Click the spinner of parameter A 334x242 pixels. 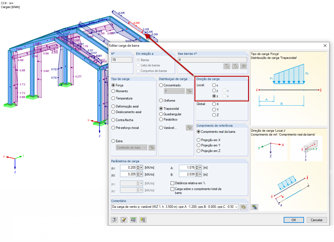click(197, 168)
